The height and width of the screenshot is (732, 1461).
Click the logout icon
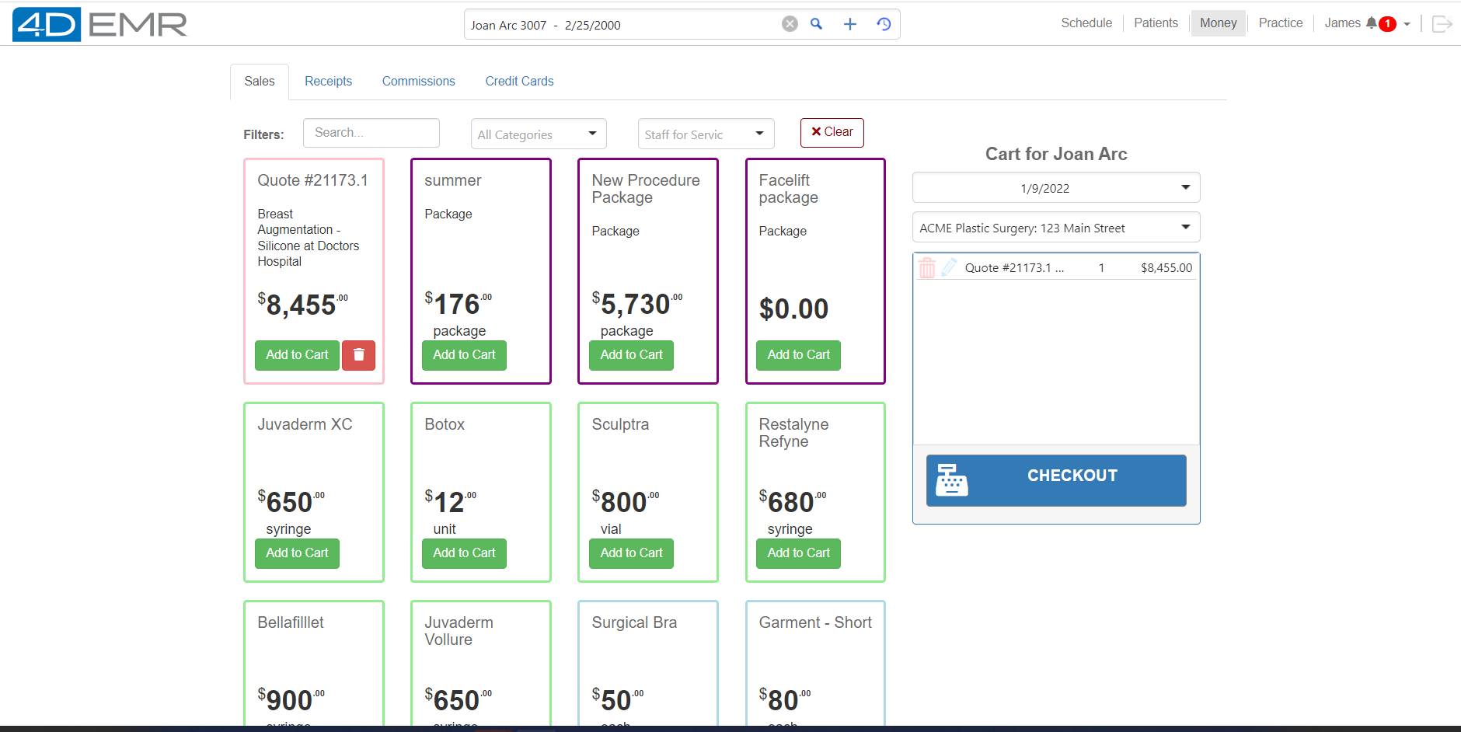coord(1442,24)
